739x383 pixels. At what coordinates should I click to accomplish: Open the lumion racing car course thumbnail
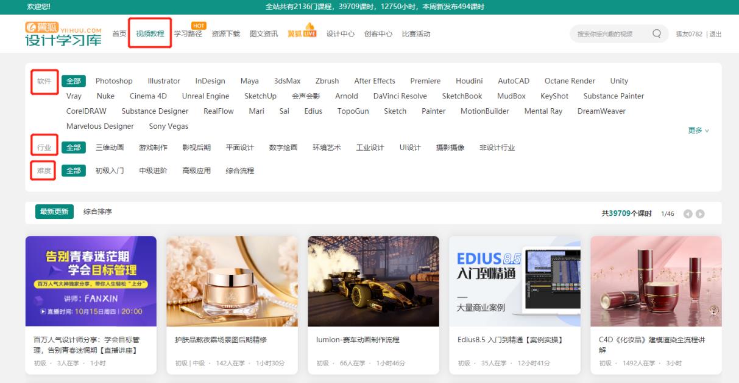373,281
